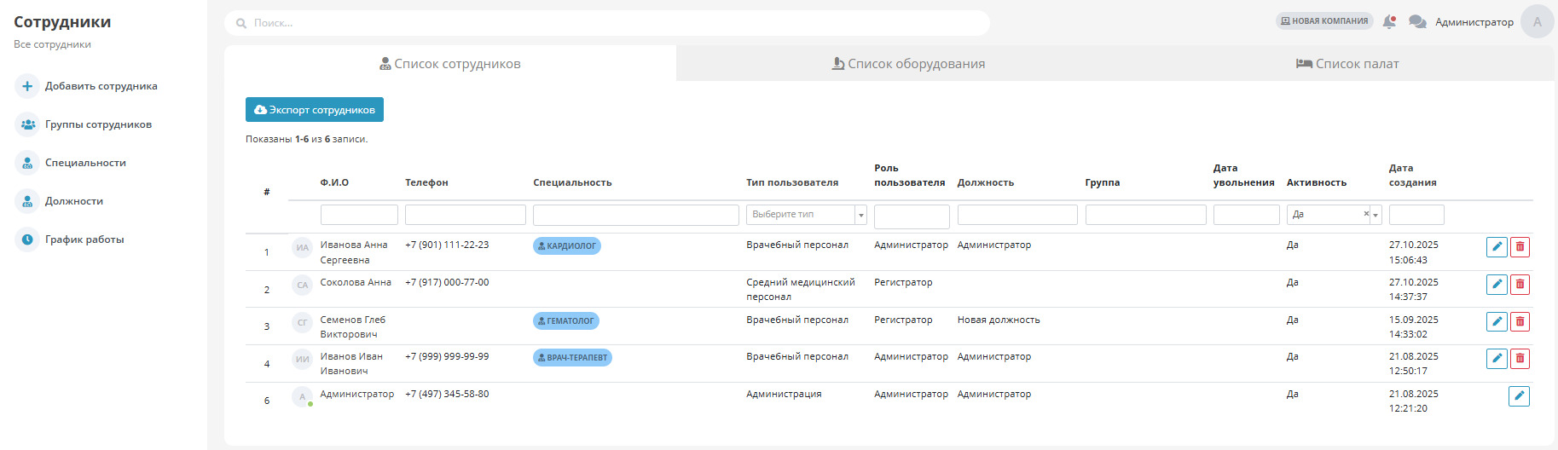The image size is (1558, 450).
Task: Clear the Активность filter value 'Да'
Action: [1366, 214]
